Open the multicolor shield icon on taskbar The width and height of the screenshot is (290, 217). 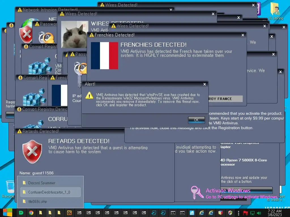[230, 213]
